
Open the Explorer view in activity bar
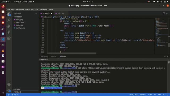click(9, 14)
